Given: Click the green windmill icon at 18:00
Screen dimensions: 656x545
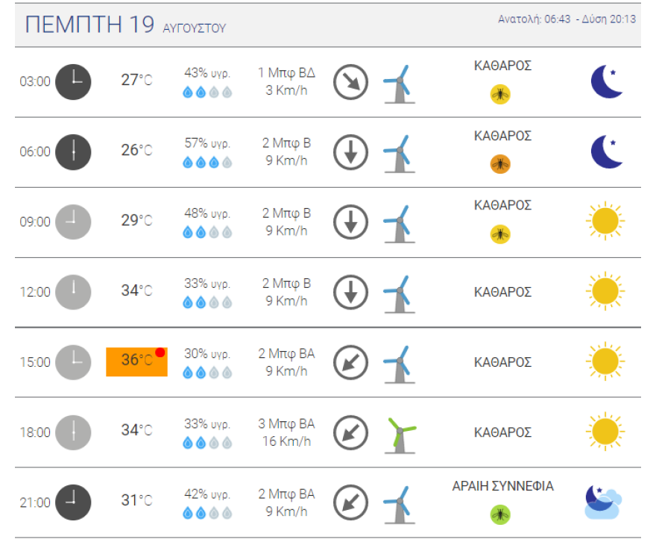Looking at the screenshot, I should point(400,434).
